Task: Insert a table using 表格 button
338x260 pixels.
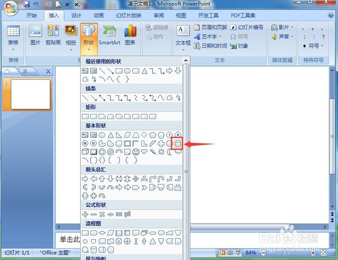Action: point(13,38)
